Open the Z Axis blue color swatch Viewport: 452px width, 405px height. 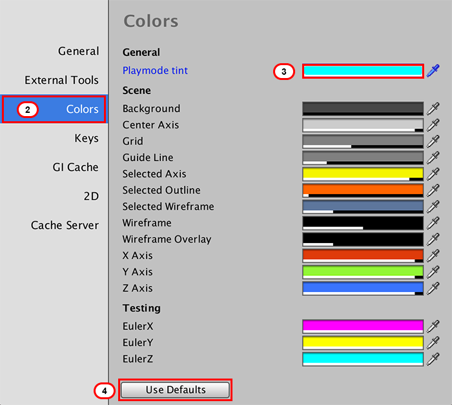click(363, 288)
